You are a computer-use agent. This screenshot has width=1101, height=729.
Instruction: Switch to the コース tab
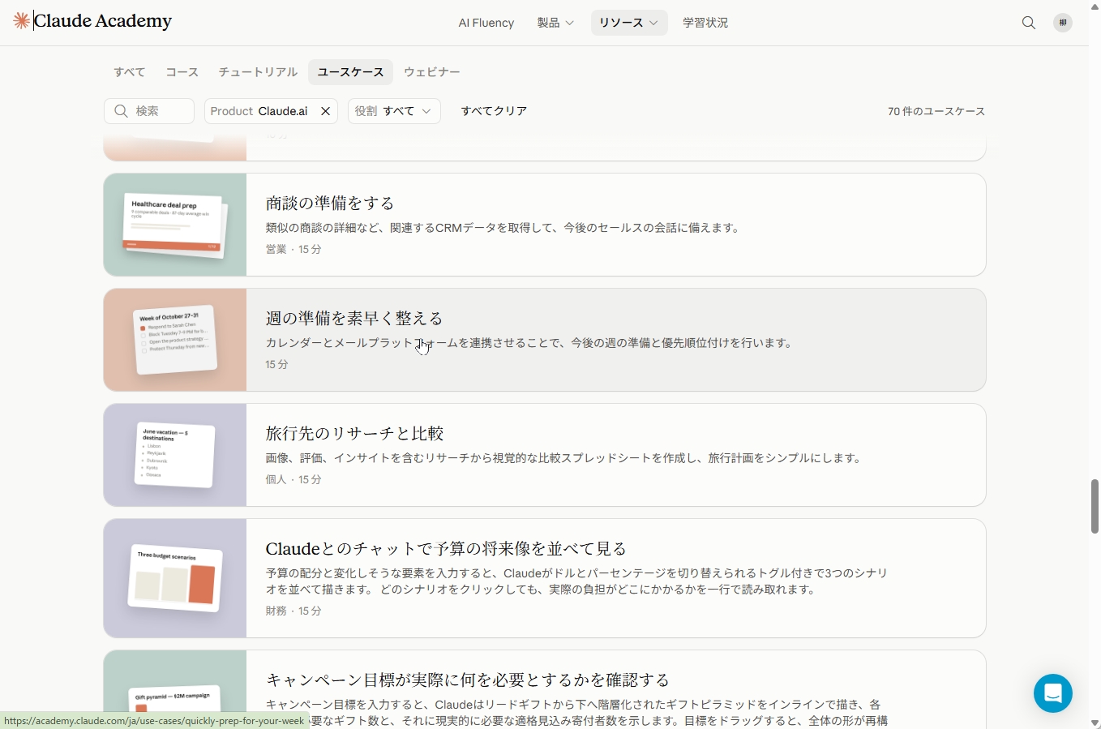(182, 72)
